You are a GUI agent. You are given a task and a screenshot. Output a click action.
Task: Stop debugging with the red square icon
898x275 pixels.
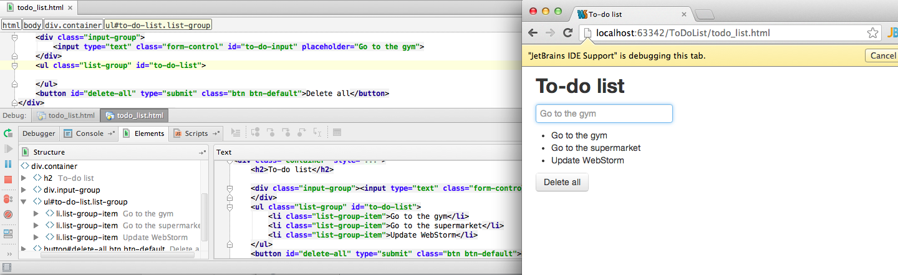coord(8,180)
